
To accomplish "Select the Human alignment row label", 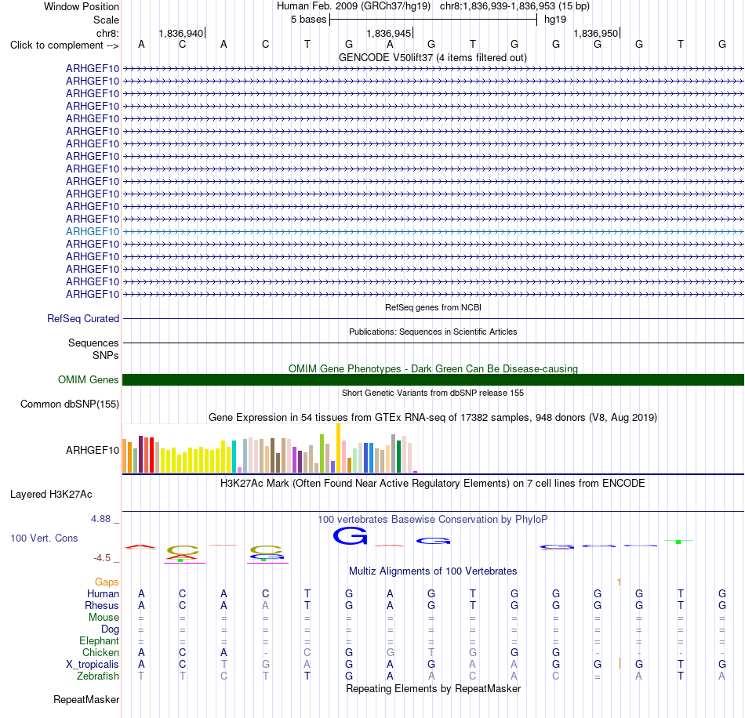I will pyautogui.click(x=103, y=593).
